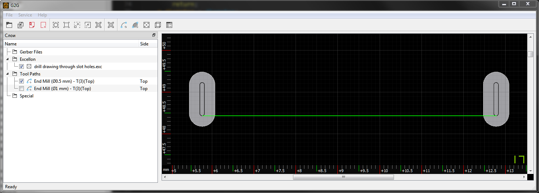Check End Mill (Ø1 mm) visibility checkbox
The width and height of the screenshot is (539, 193).
(x=22, y=89)
